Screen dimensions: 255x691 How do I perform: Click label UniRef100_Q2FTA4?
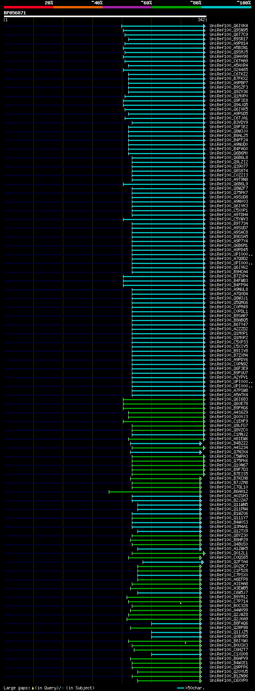pyautogui.click(x=229, y=562)
